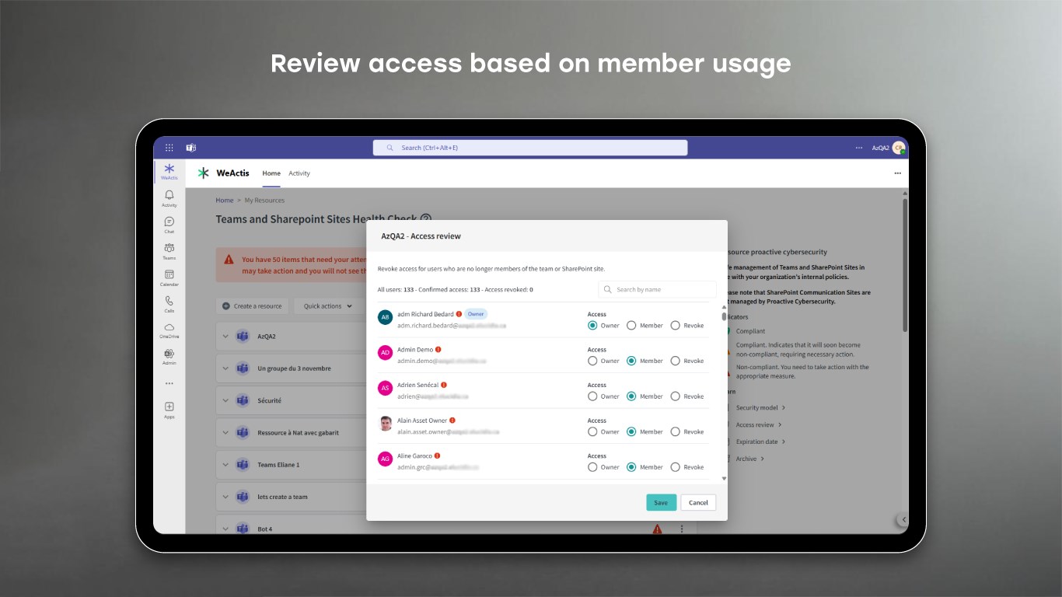Select Revoke for Admin Demo

(675, 361)
